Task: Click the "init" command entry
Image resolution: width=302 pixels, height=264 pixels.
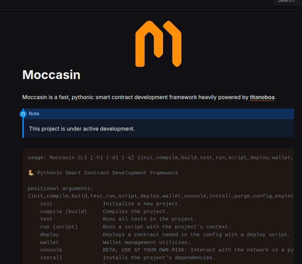Action: pyautogui.click(x=46, y=204)
